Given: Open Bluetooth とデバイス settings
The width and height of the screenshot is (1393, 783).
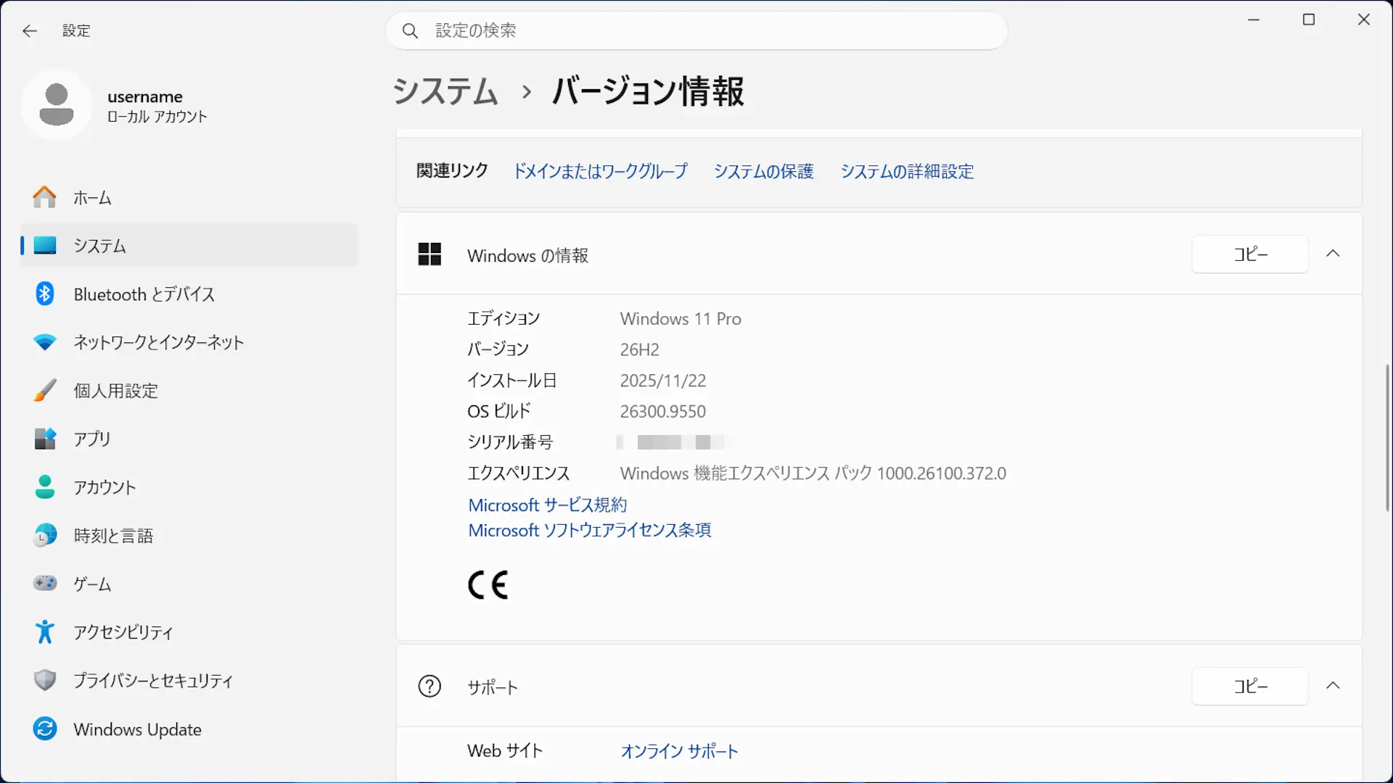Looking at the screenshot, I should 189,294.
